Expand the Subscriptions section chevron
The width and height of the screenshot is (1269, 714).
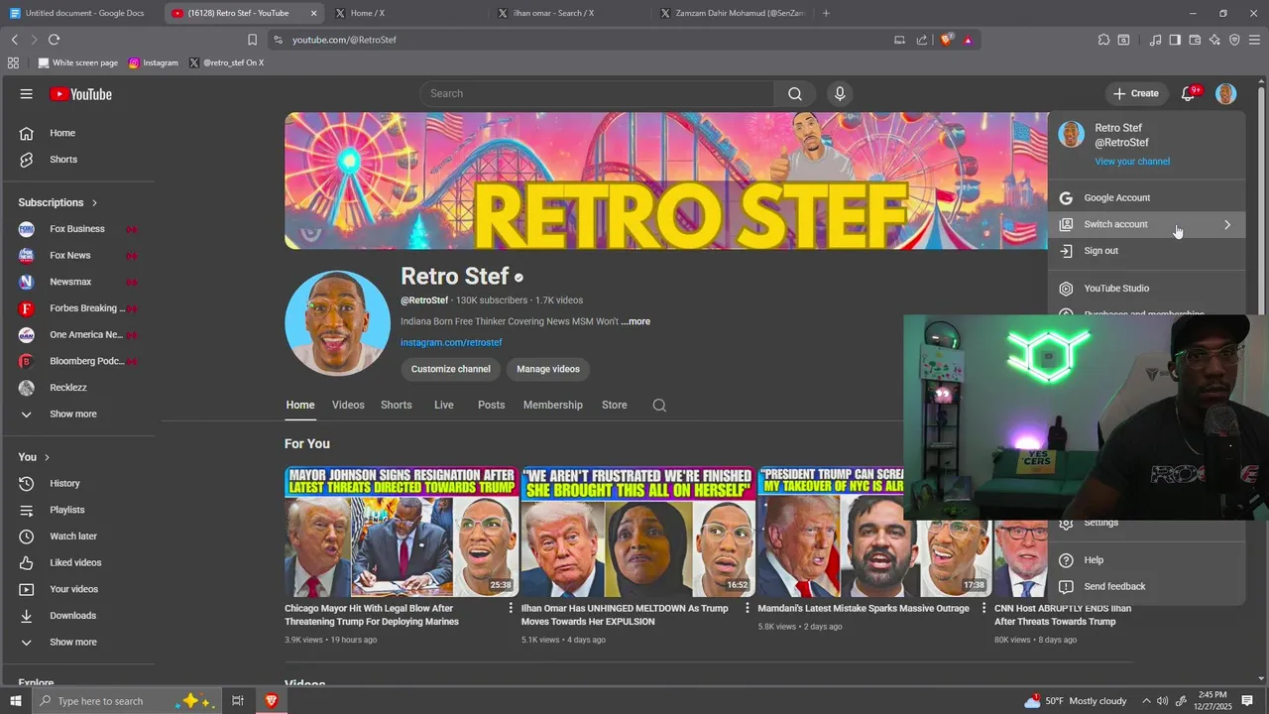pos(95,202)
